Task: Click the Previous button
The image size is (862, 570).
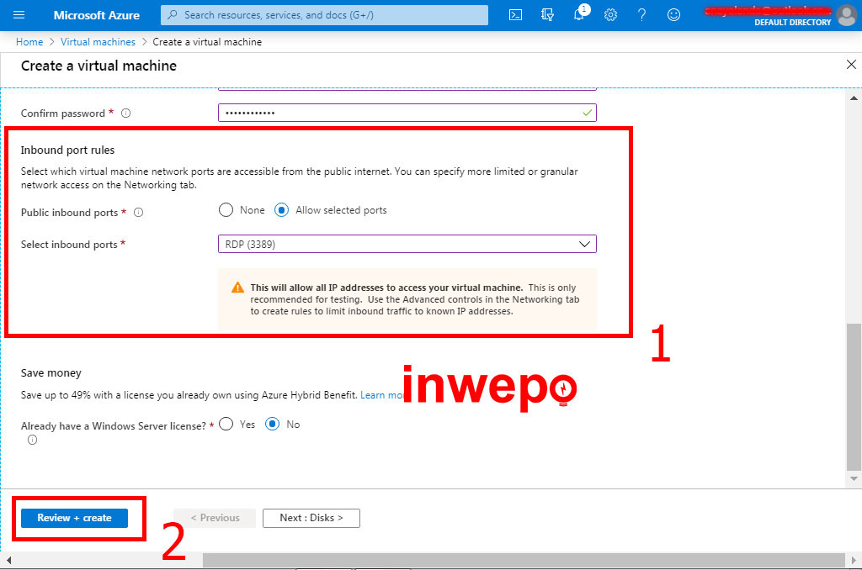Action: 215,518
